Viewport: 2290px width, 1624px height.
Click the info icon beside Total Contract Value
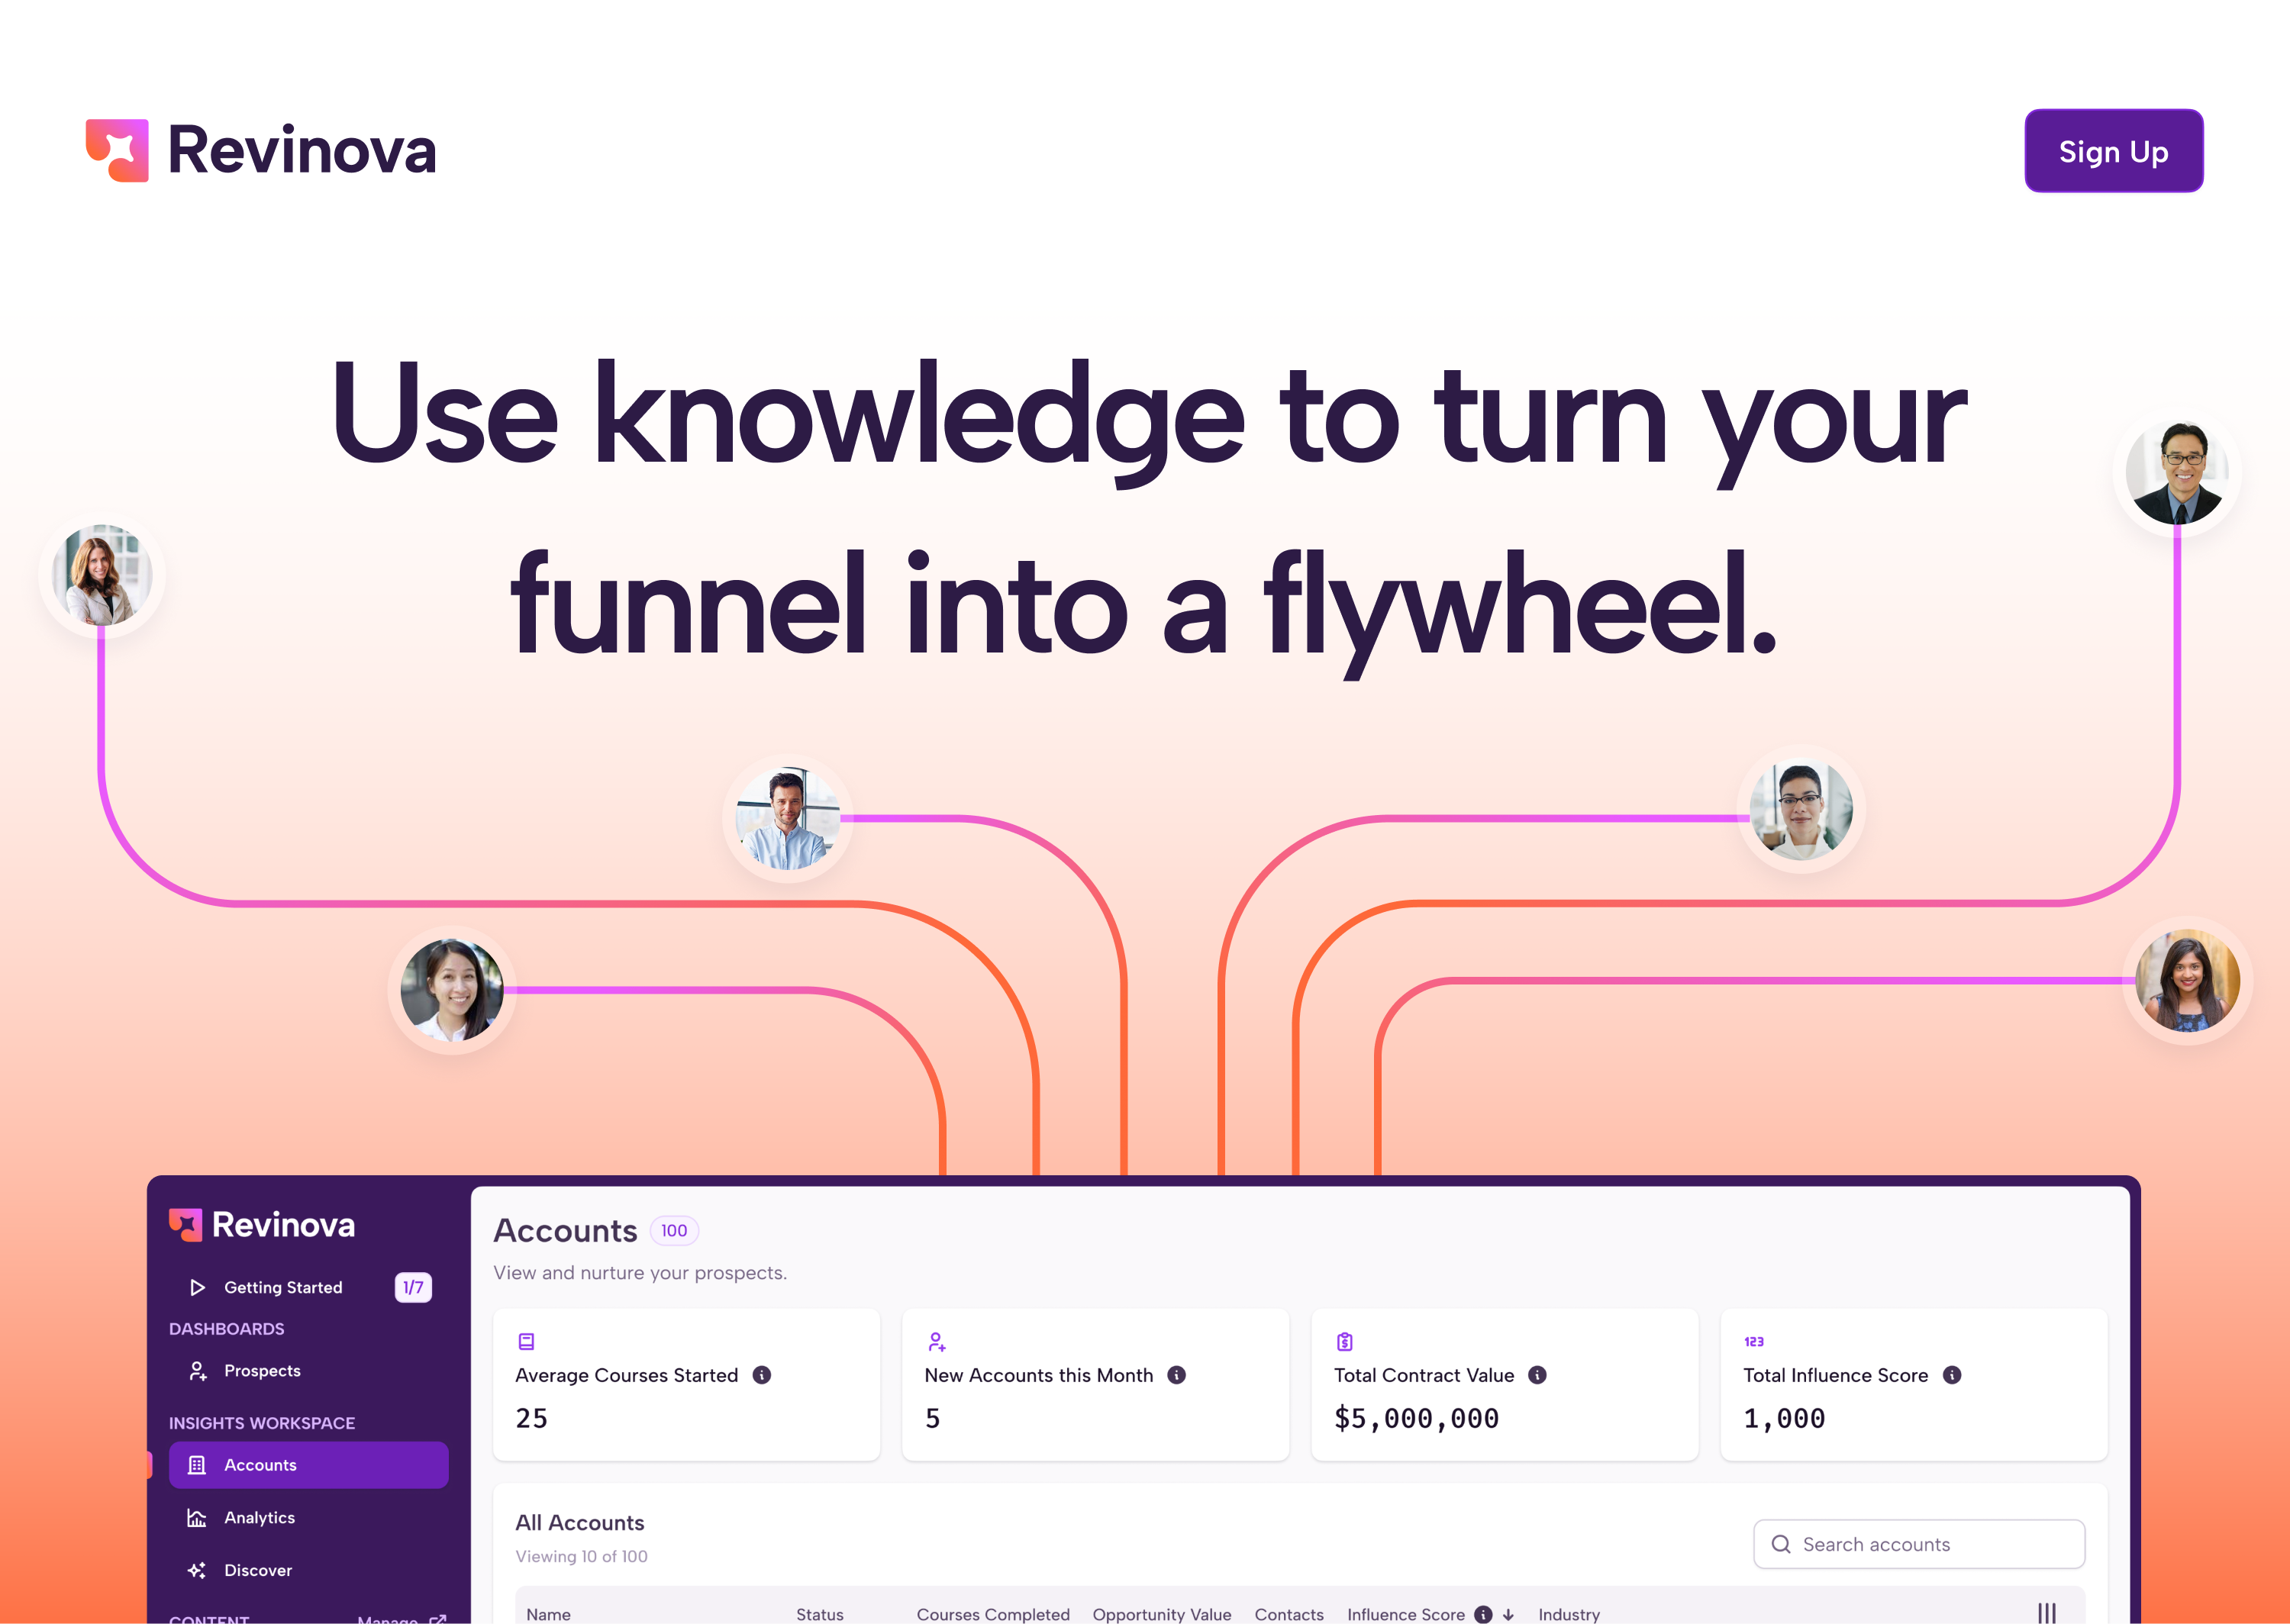click(x=1538, y=1375)
